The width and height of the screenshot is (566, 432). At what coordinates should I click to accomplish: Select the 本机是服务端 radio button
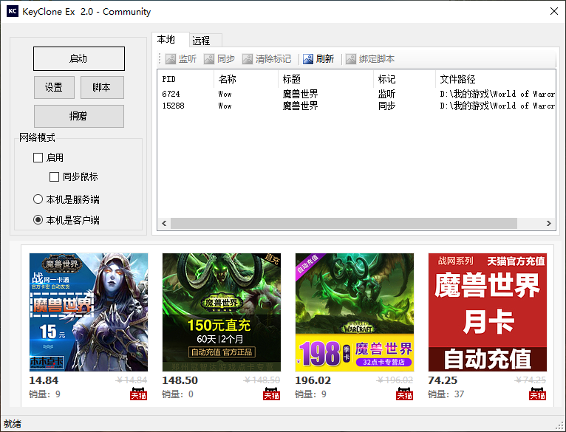pyautogui.click(x=38, y=199)
